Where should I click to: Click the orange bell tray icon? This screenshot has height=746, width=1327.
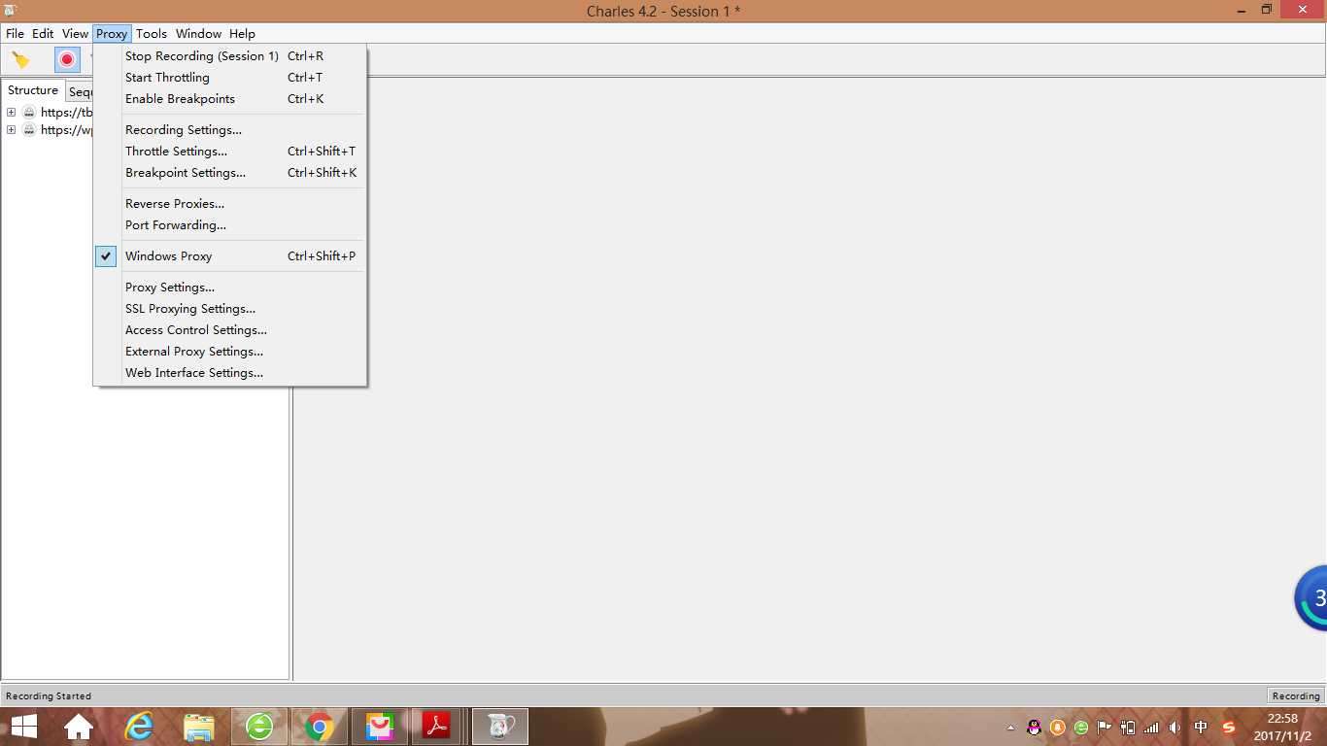tap(1058, 728)
